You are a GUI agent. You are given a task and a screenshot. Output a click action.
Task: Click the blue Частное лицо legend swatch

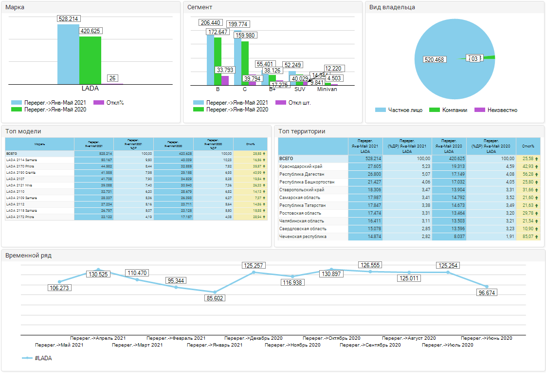(x=381, y=110)
